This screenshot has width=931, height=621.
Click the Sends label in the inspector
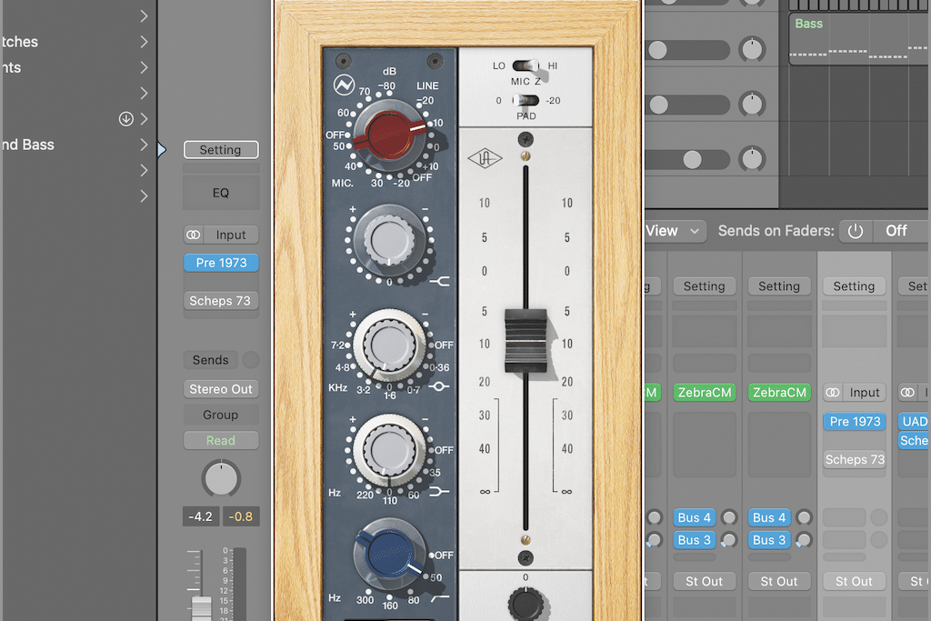pos(210,360)
